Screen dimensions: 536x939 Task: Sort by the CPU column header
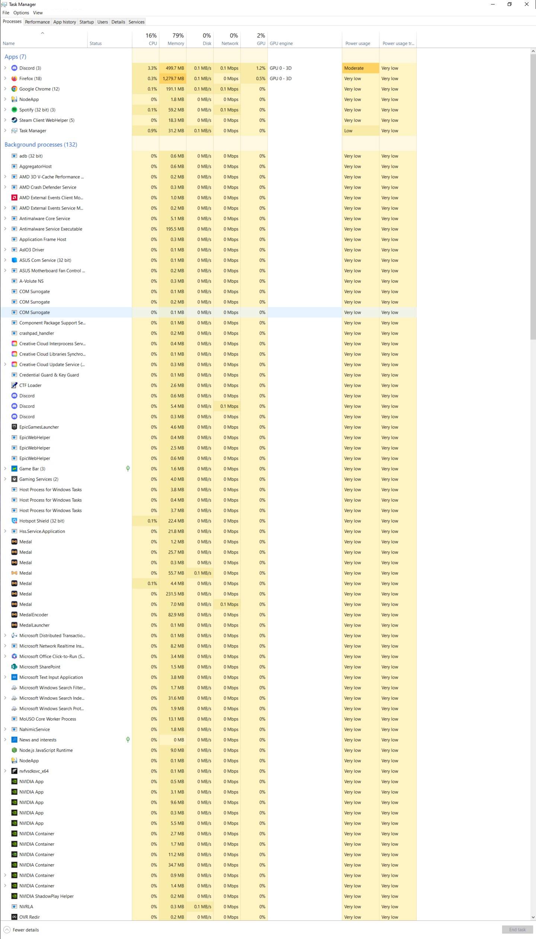click(146, 39)
